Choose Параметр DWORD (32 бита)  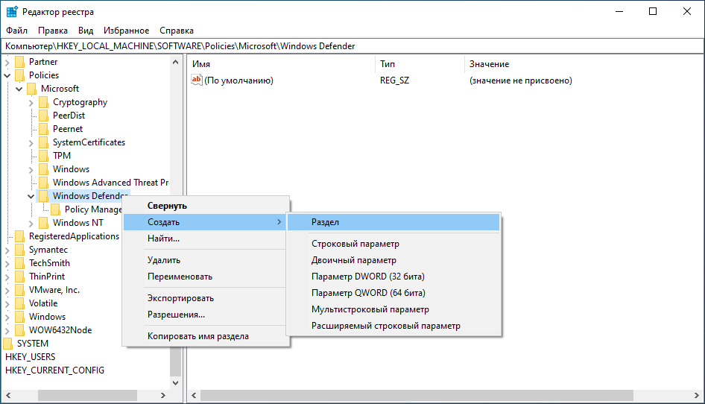(x=393, y=277)
